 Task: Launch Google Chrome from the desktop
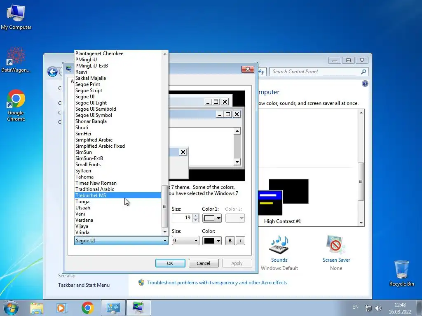coord(16,105)
